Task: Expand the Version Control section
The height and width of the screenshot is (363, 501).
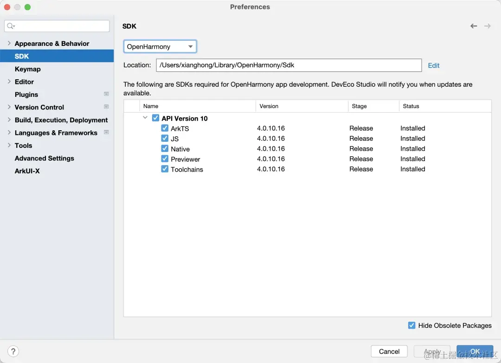Action: point(9,107)
